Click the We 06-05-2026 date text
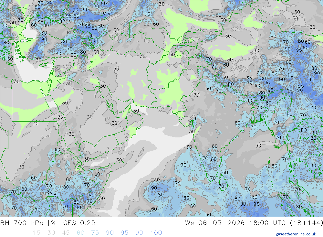Viewport: 323px width, 237px height. coord(215,223)
